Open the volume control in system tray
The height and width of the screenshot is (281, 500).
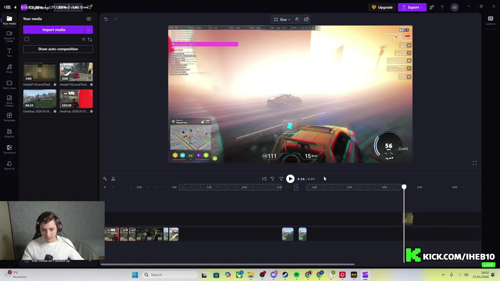pos(466,275)
